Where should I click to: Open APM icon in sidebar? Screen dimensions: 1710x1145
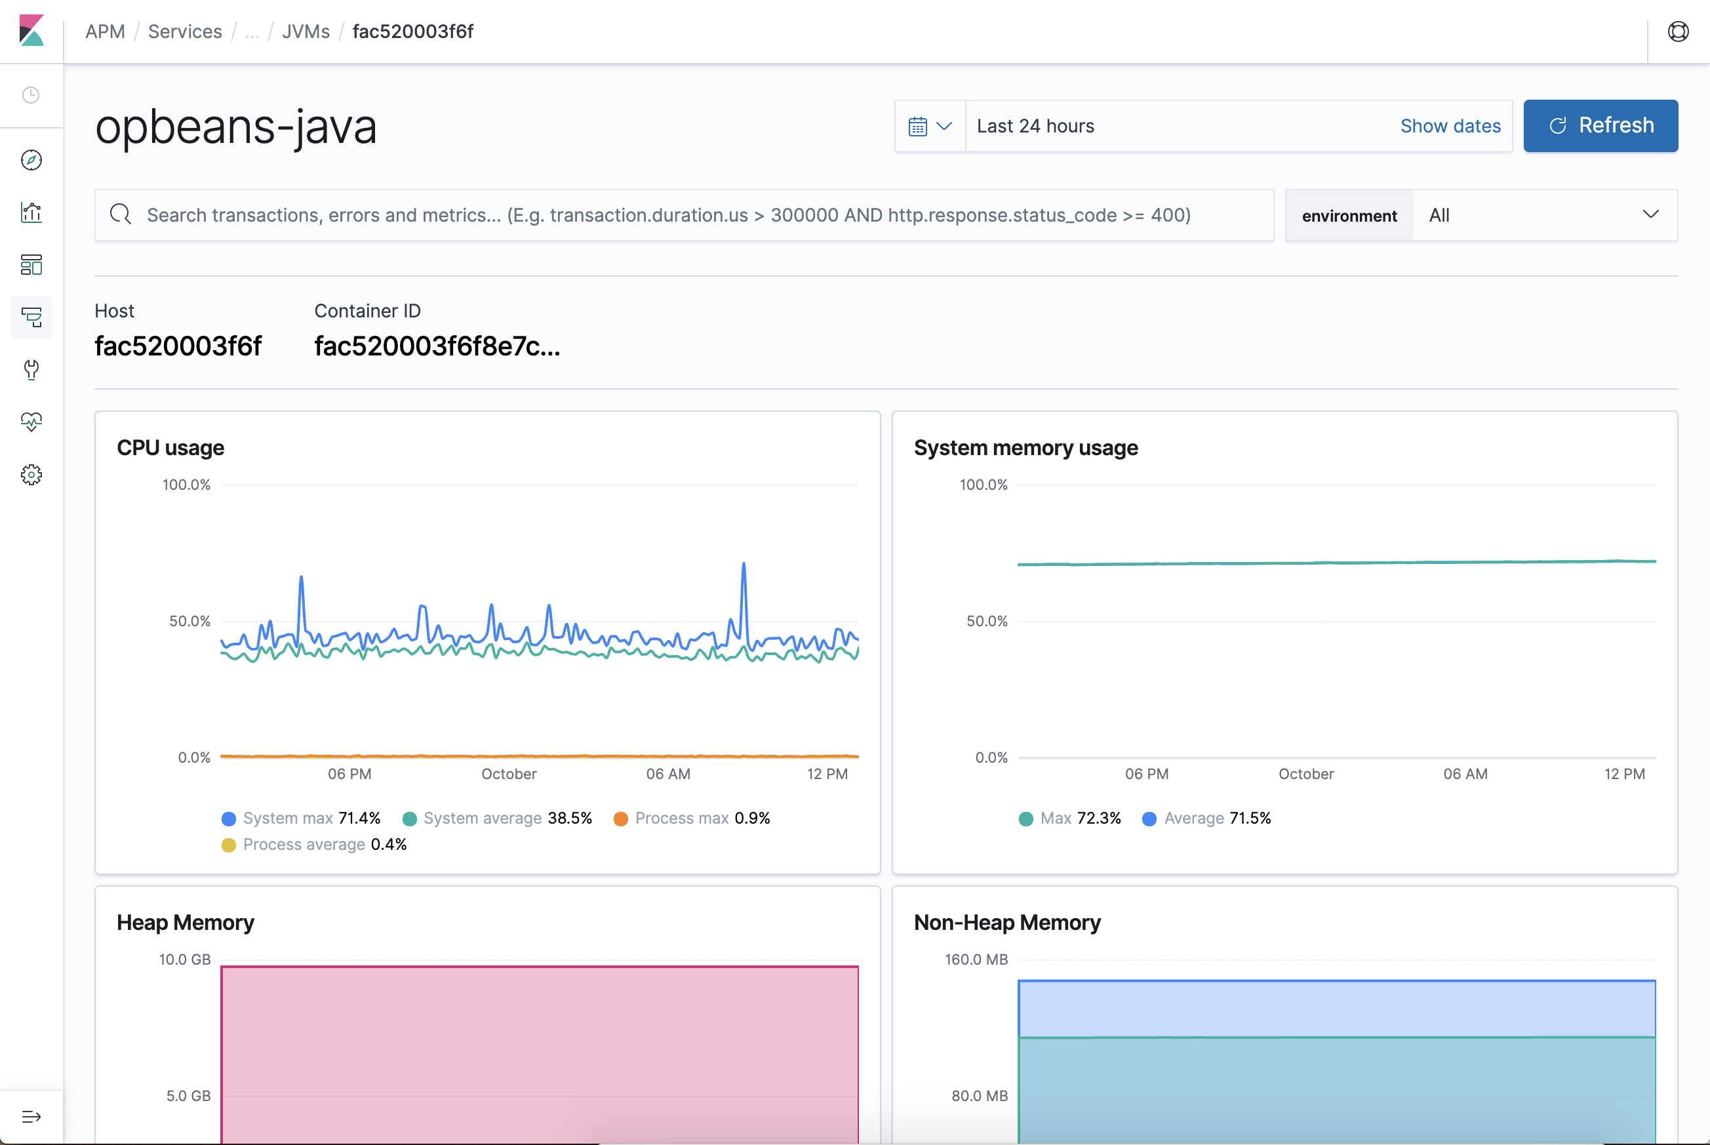[31, 317]
